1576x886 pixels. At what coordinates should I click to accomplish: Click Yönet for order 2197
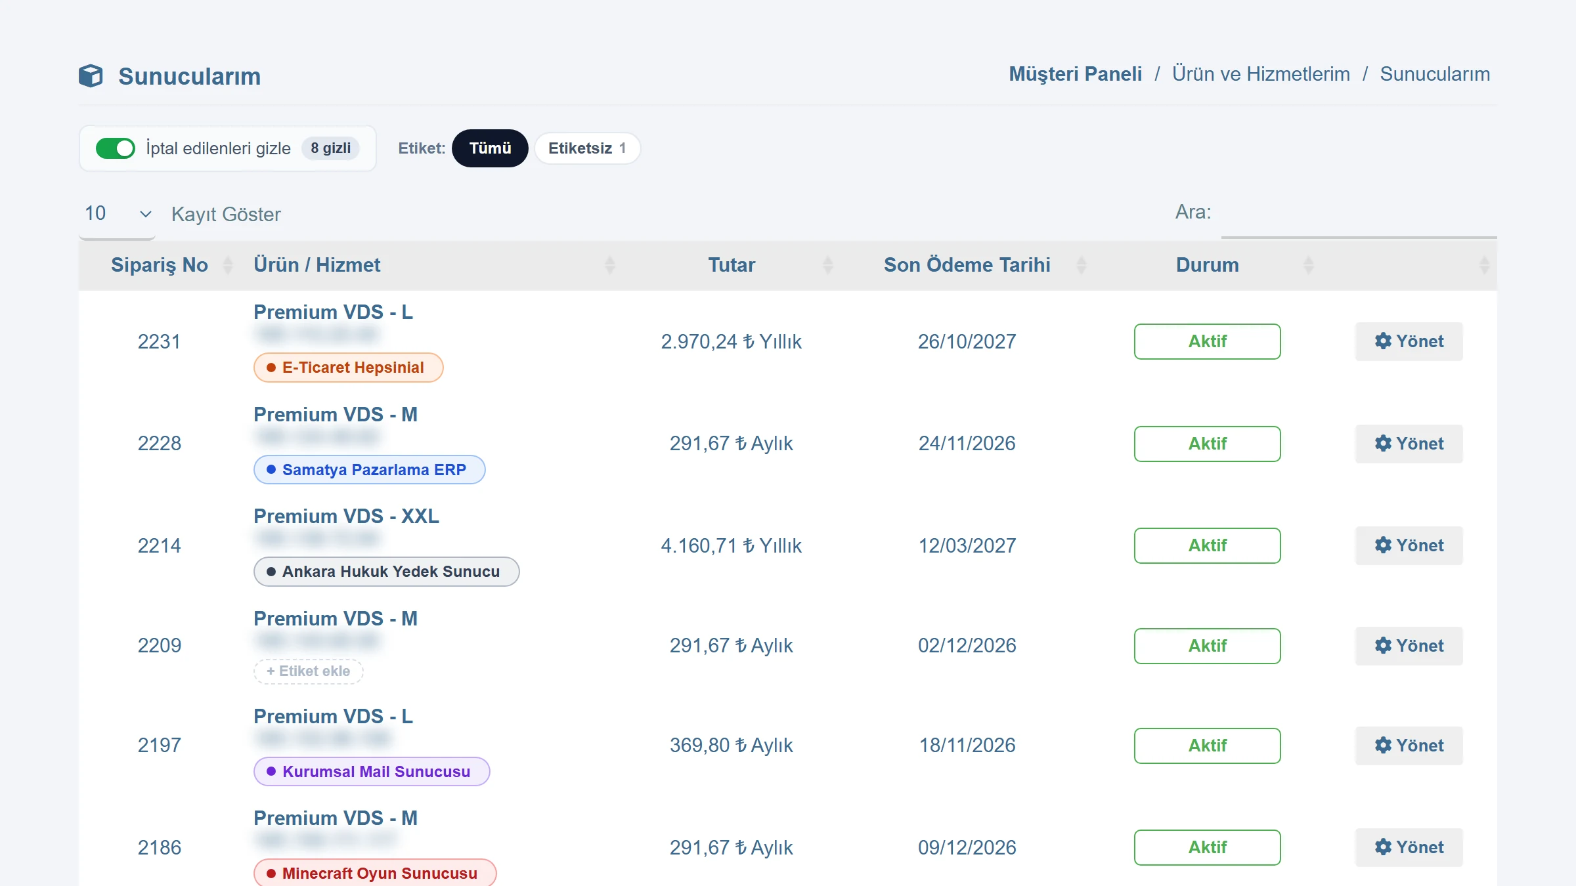click(1409, 746)
